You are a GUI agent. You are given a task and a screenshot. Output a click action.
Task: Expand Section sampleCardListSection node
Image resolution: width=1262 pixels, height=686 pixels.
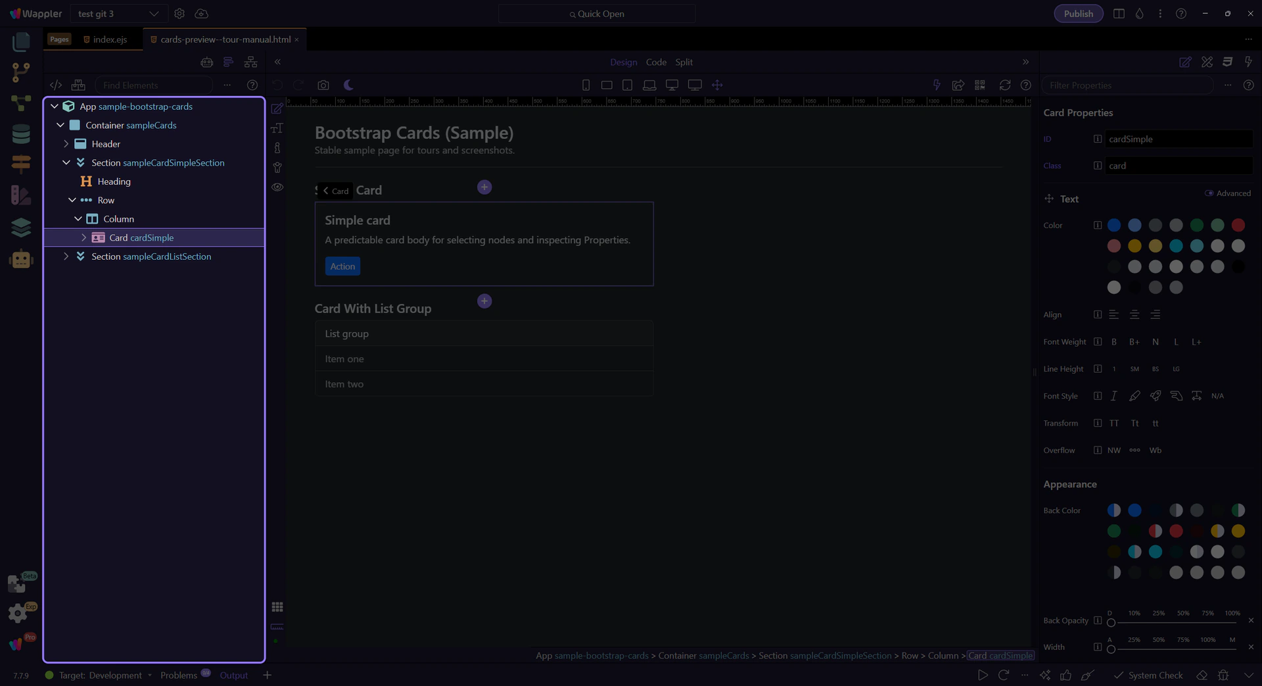click(66, 257)
